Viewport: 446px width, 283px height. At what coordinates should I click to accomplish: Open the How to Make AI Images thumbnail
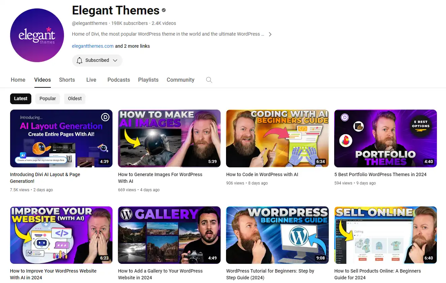tap(169, 138)
